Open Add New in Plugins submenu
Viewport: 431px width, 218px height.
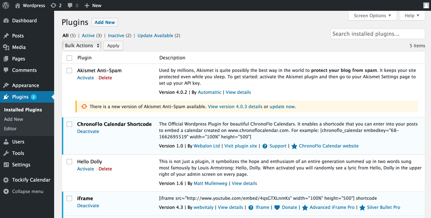coord(13,119)
